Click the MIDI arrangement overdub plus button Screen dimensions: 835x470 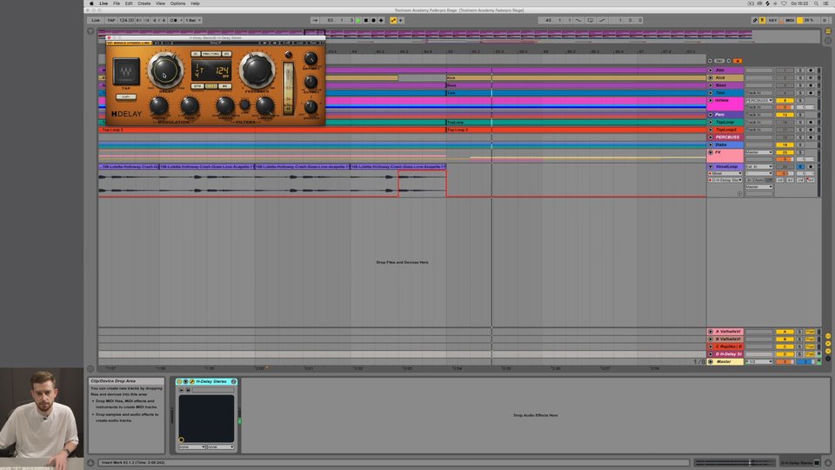[x=381, y=20]
